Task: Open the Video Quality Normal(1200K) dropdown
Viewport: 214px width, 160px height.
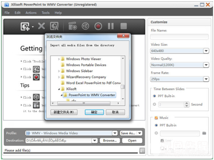Action: [206, 65]
